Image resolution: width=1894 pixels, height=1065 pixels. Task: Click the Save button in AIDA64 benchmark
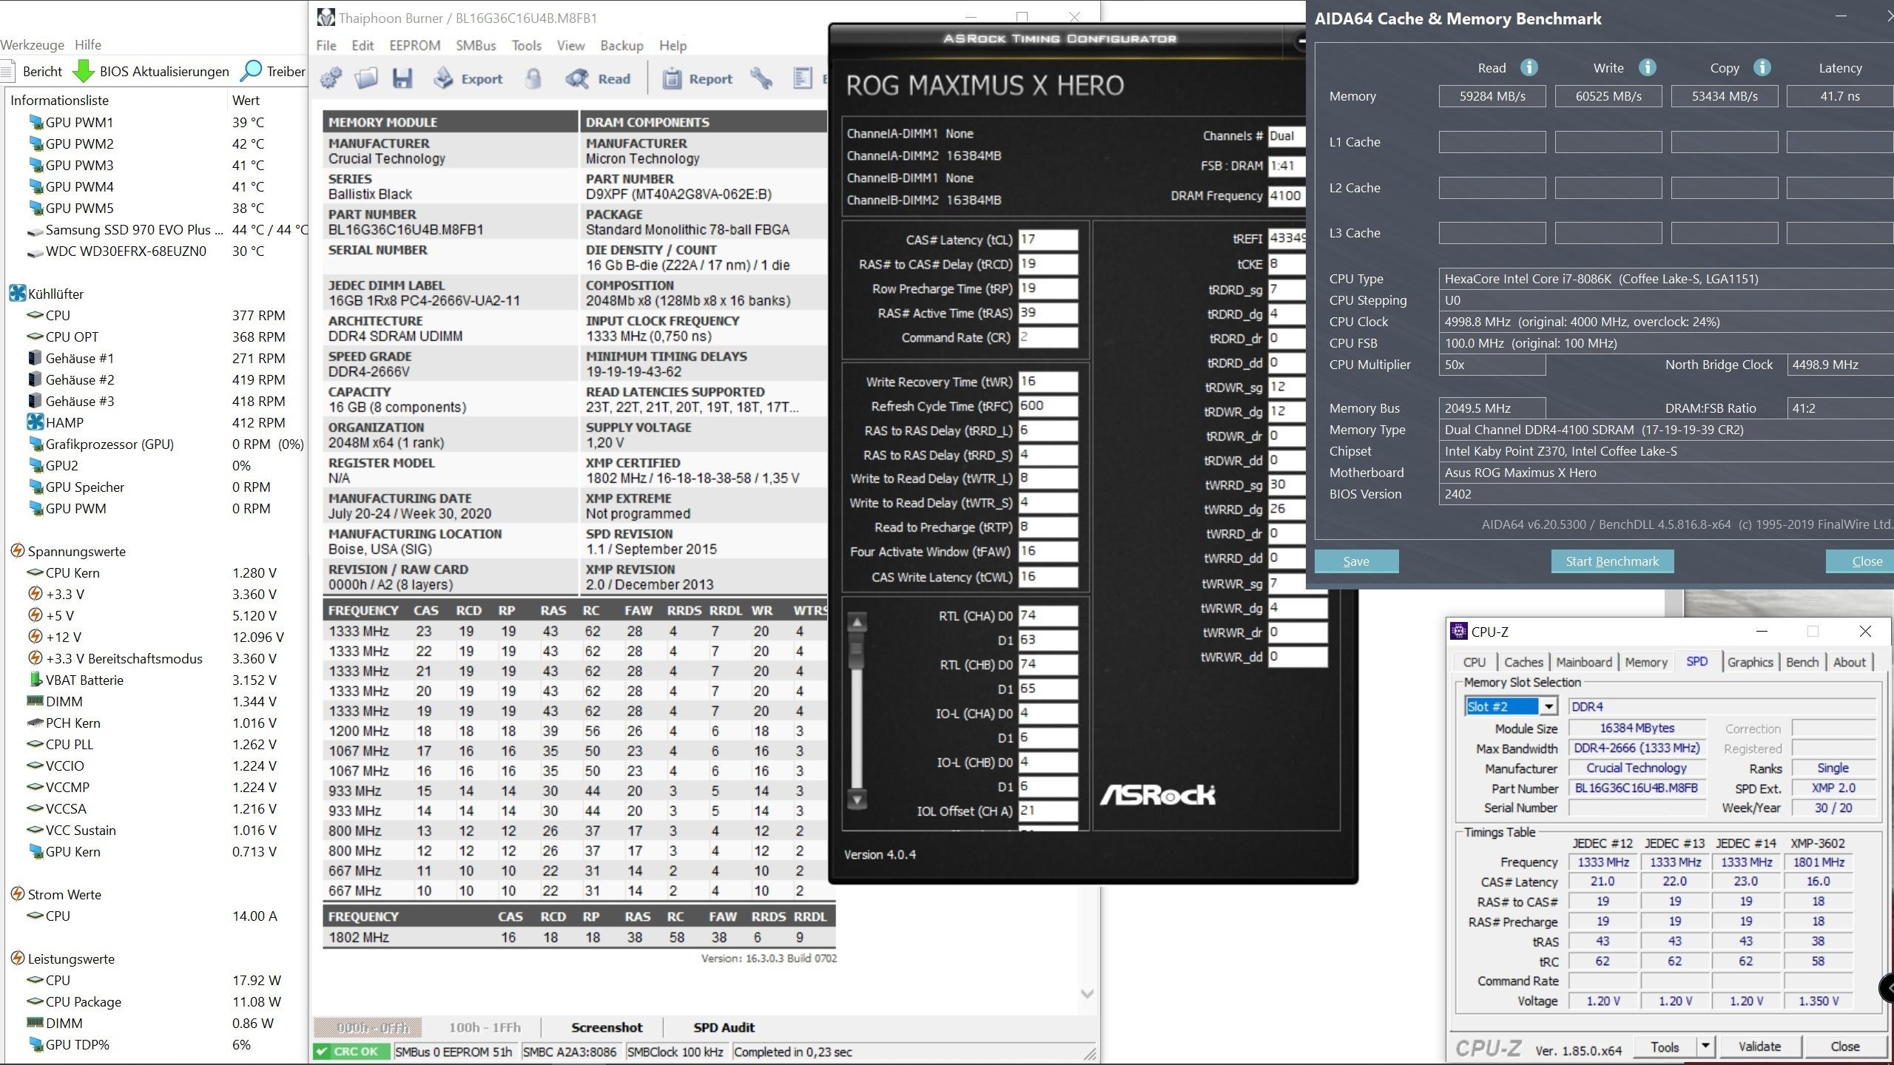[x=1356, y=561]
